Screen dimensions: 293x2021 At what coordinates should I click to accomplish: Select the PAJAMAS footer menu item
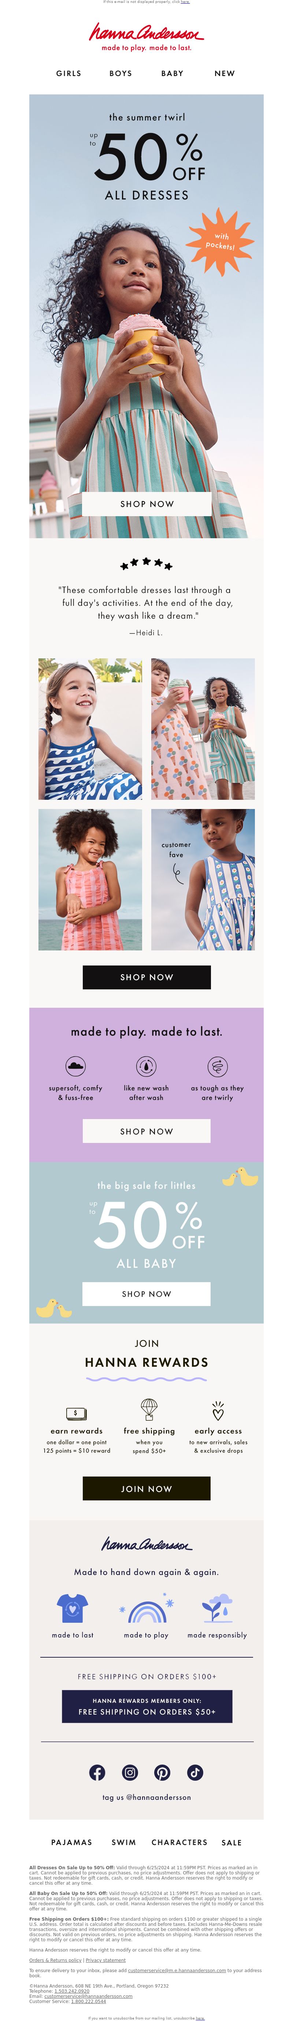(x=72, y=1842)
